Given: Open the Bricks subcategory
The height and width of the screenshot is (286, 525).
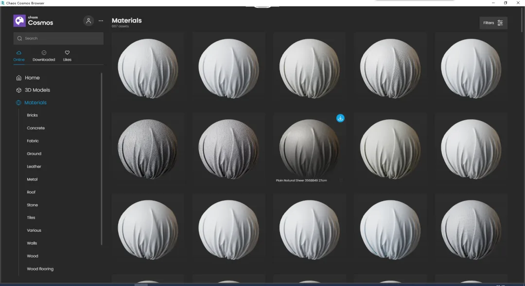Looking at the screenshot, I should point(32,115).
